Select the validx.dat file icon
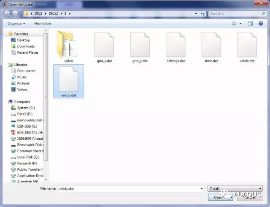This screenshot has width=270, height=207. [x=247, y=45]
